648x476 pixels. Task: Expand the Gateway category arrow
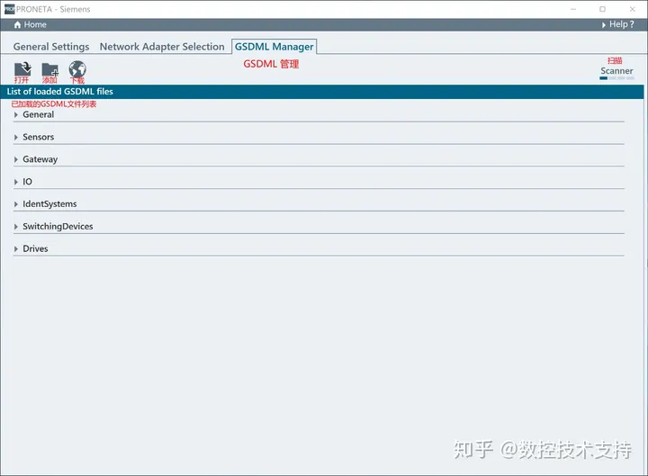coord(15,159)
